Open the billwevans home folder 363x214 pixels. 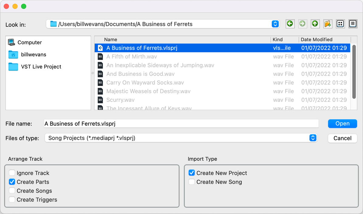click(33, 54)
